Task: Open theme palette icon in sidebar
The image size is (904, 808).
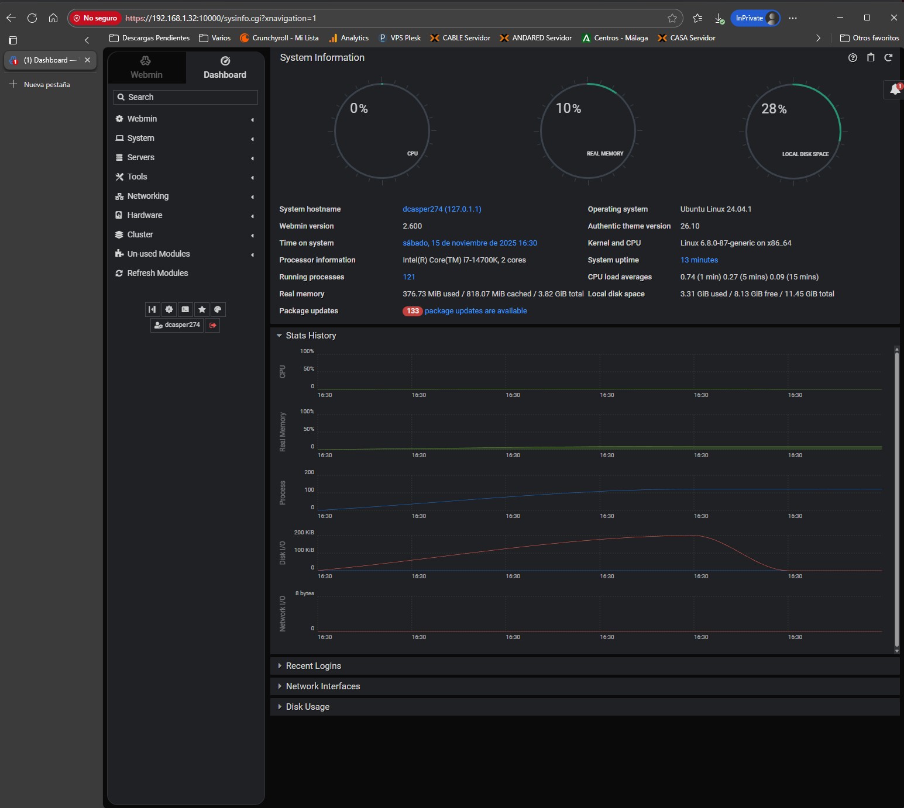Action: tap(218, 309)
